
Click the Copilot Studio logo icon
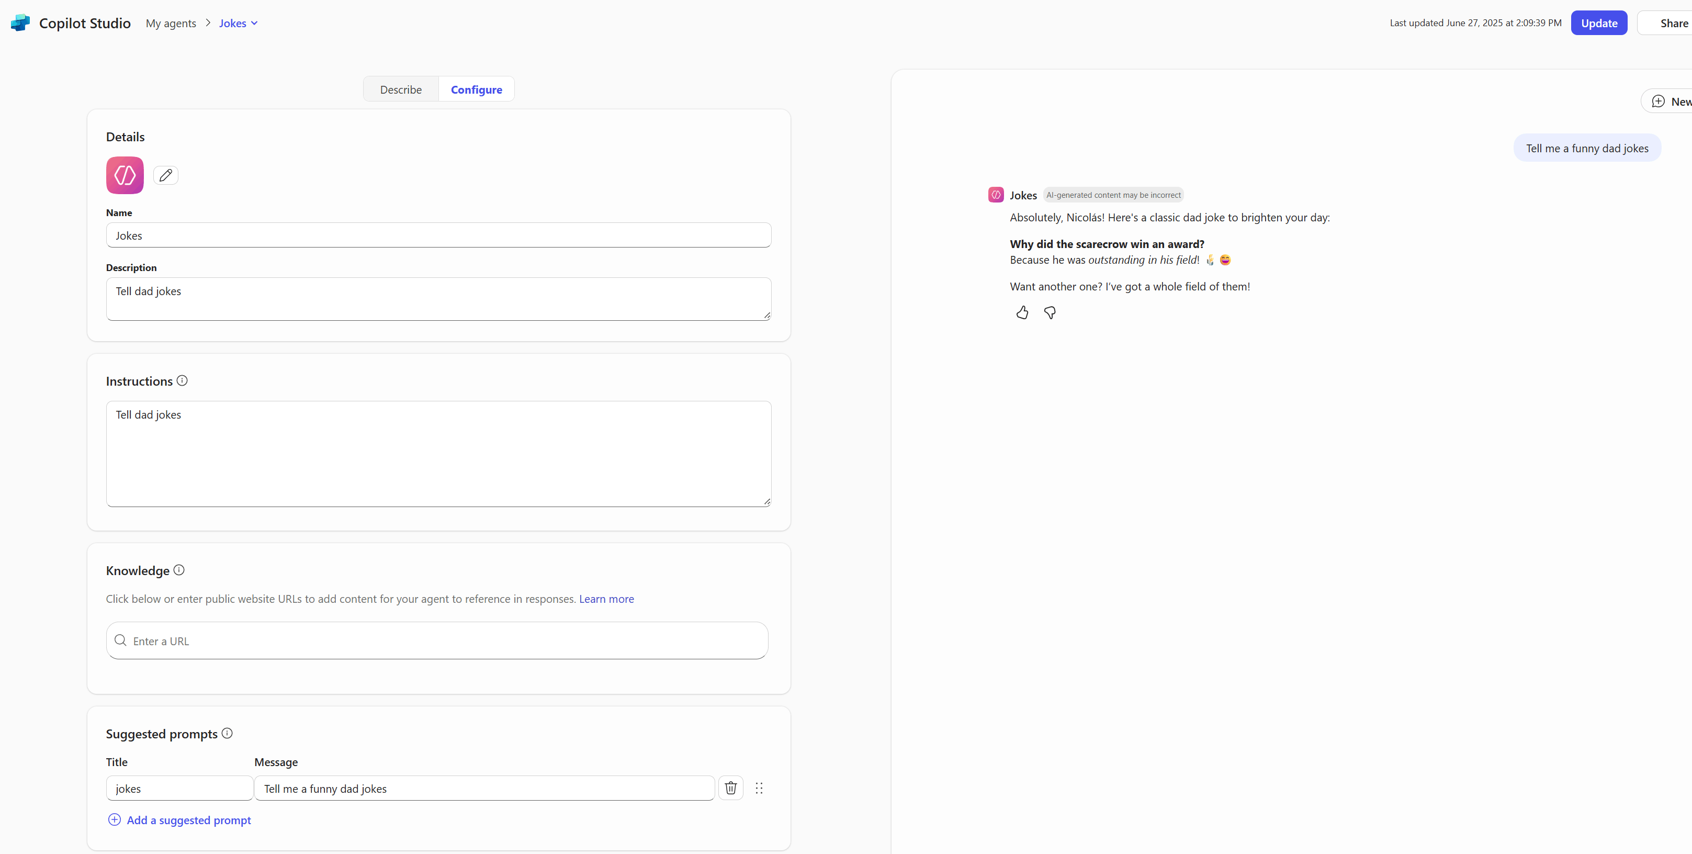click(20, 23)
